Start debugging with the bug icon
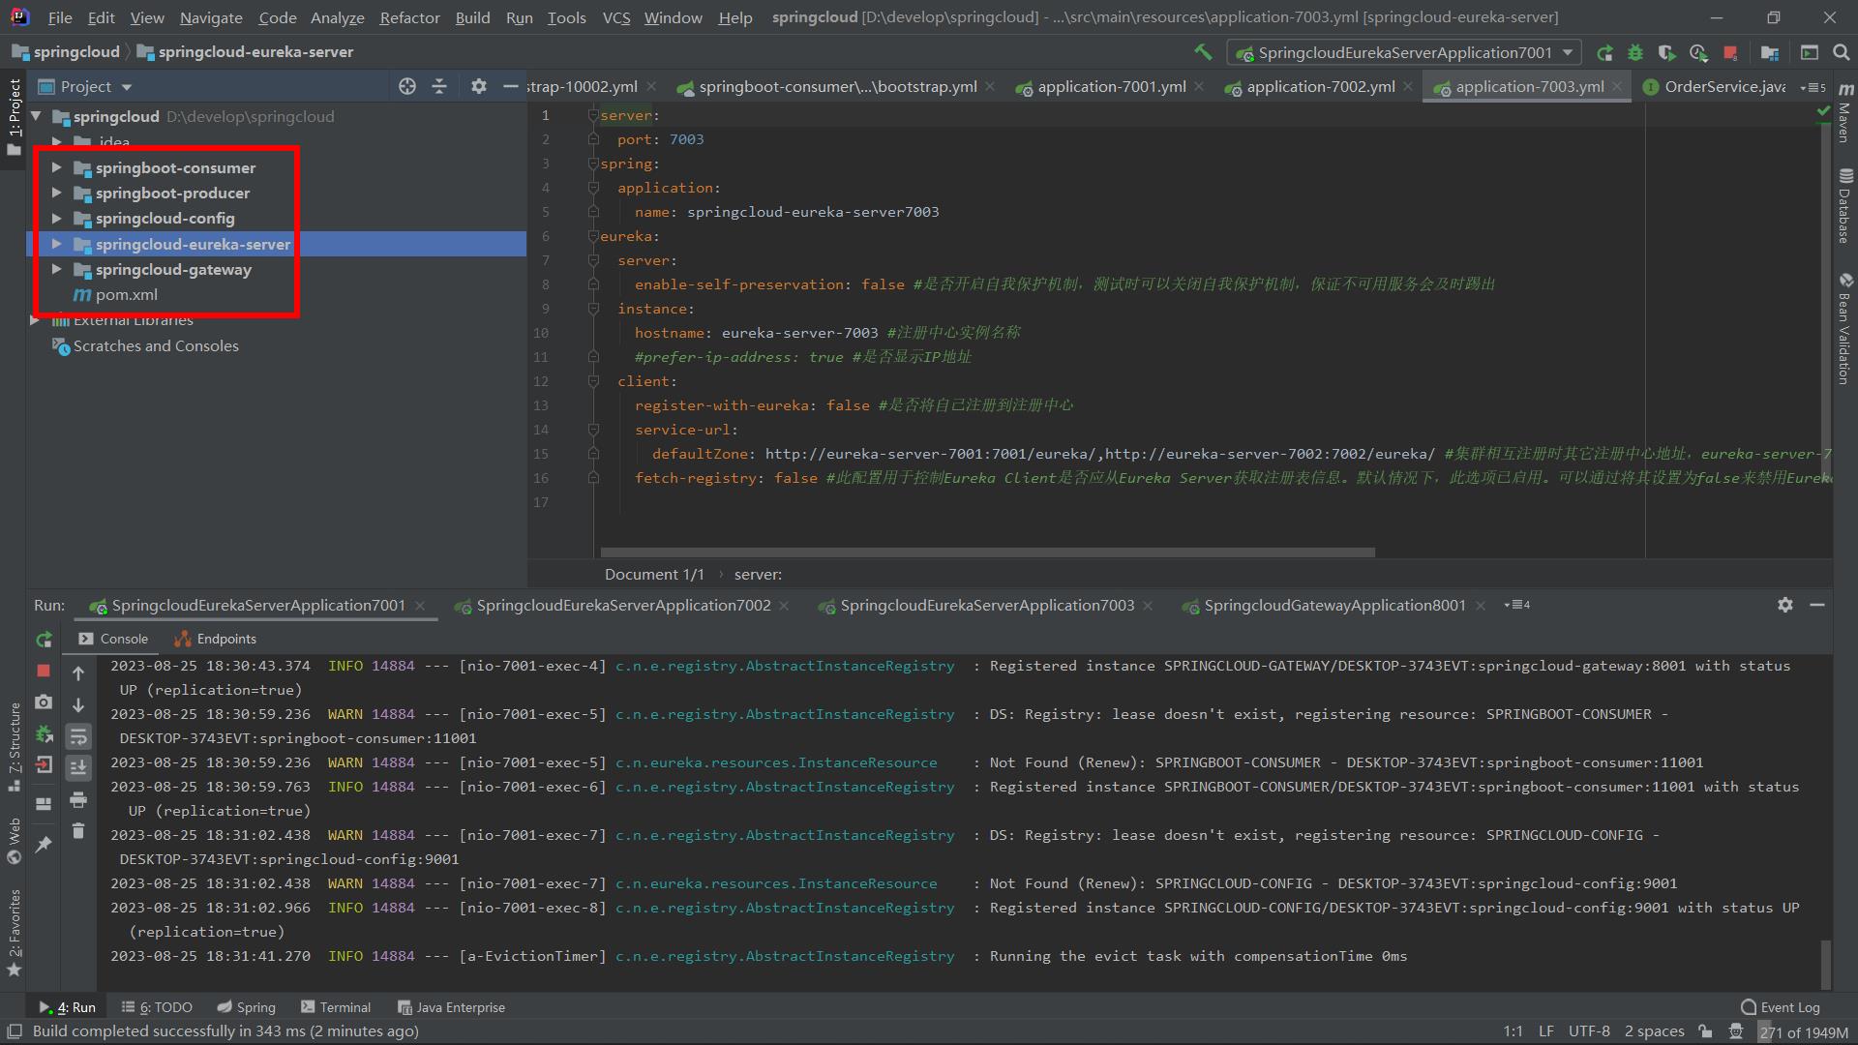 [x=1635, y=52]
